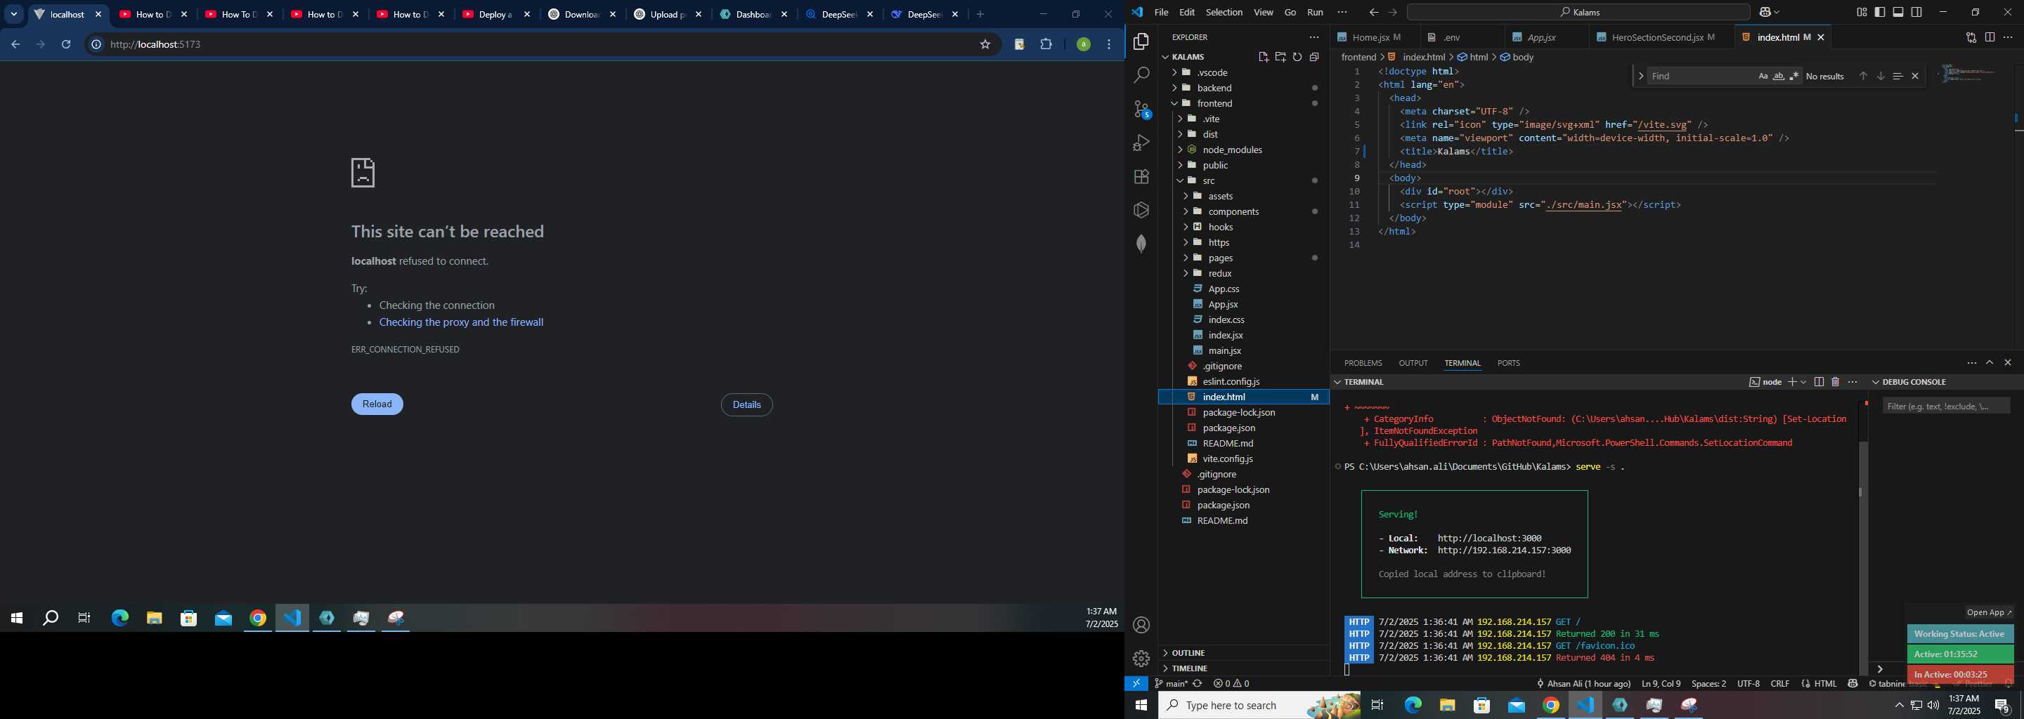Go to next match arrow in the Find widget

tap(1880, 76)
